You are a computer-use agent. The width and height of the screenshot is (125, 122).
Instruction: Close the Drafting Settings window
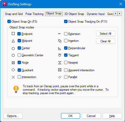(x=121, y=4)
